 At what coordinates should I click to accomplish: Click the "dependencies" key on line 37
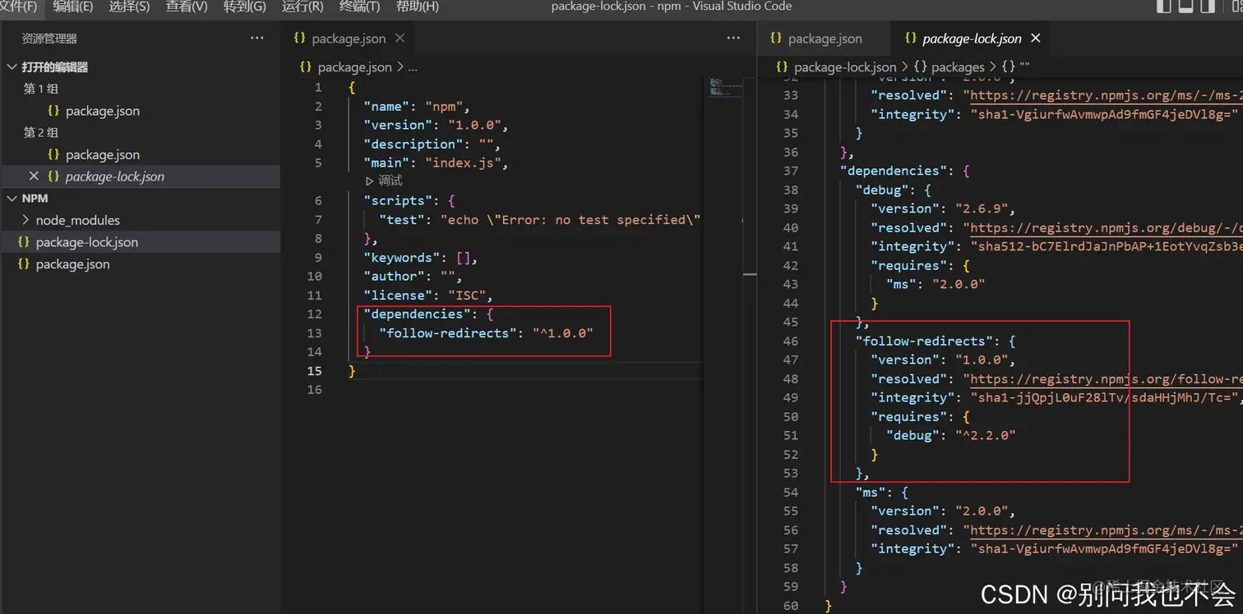pyautogui.click(x=894, y=171)
